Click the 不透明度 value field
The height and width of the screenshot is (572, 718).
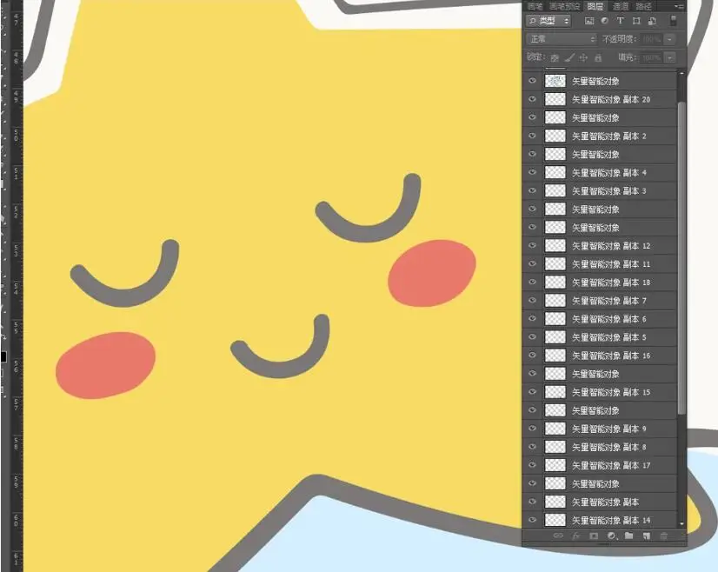tap(652, 39)
